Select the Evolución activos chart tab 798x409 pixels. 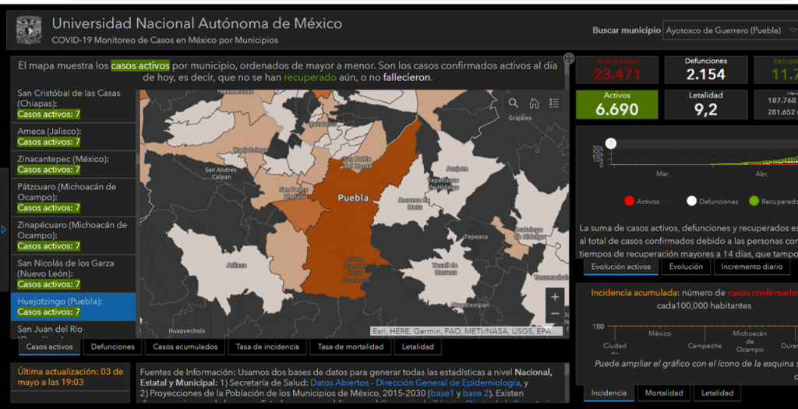click(621, 266)
